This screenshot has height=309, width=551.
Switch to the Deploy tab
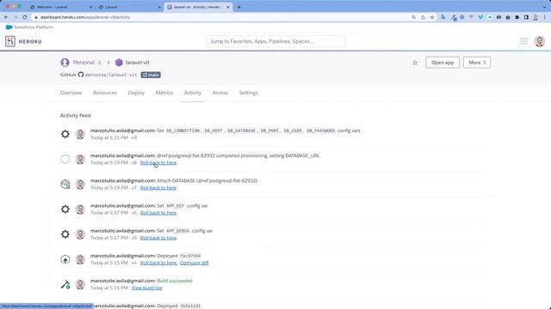[136, 93]
